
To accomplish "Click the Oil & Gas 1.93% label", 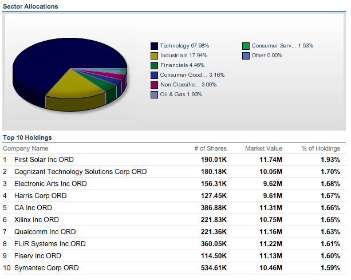I will (181, 94).
